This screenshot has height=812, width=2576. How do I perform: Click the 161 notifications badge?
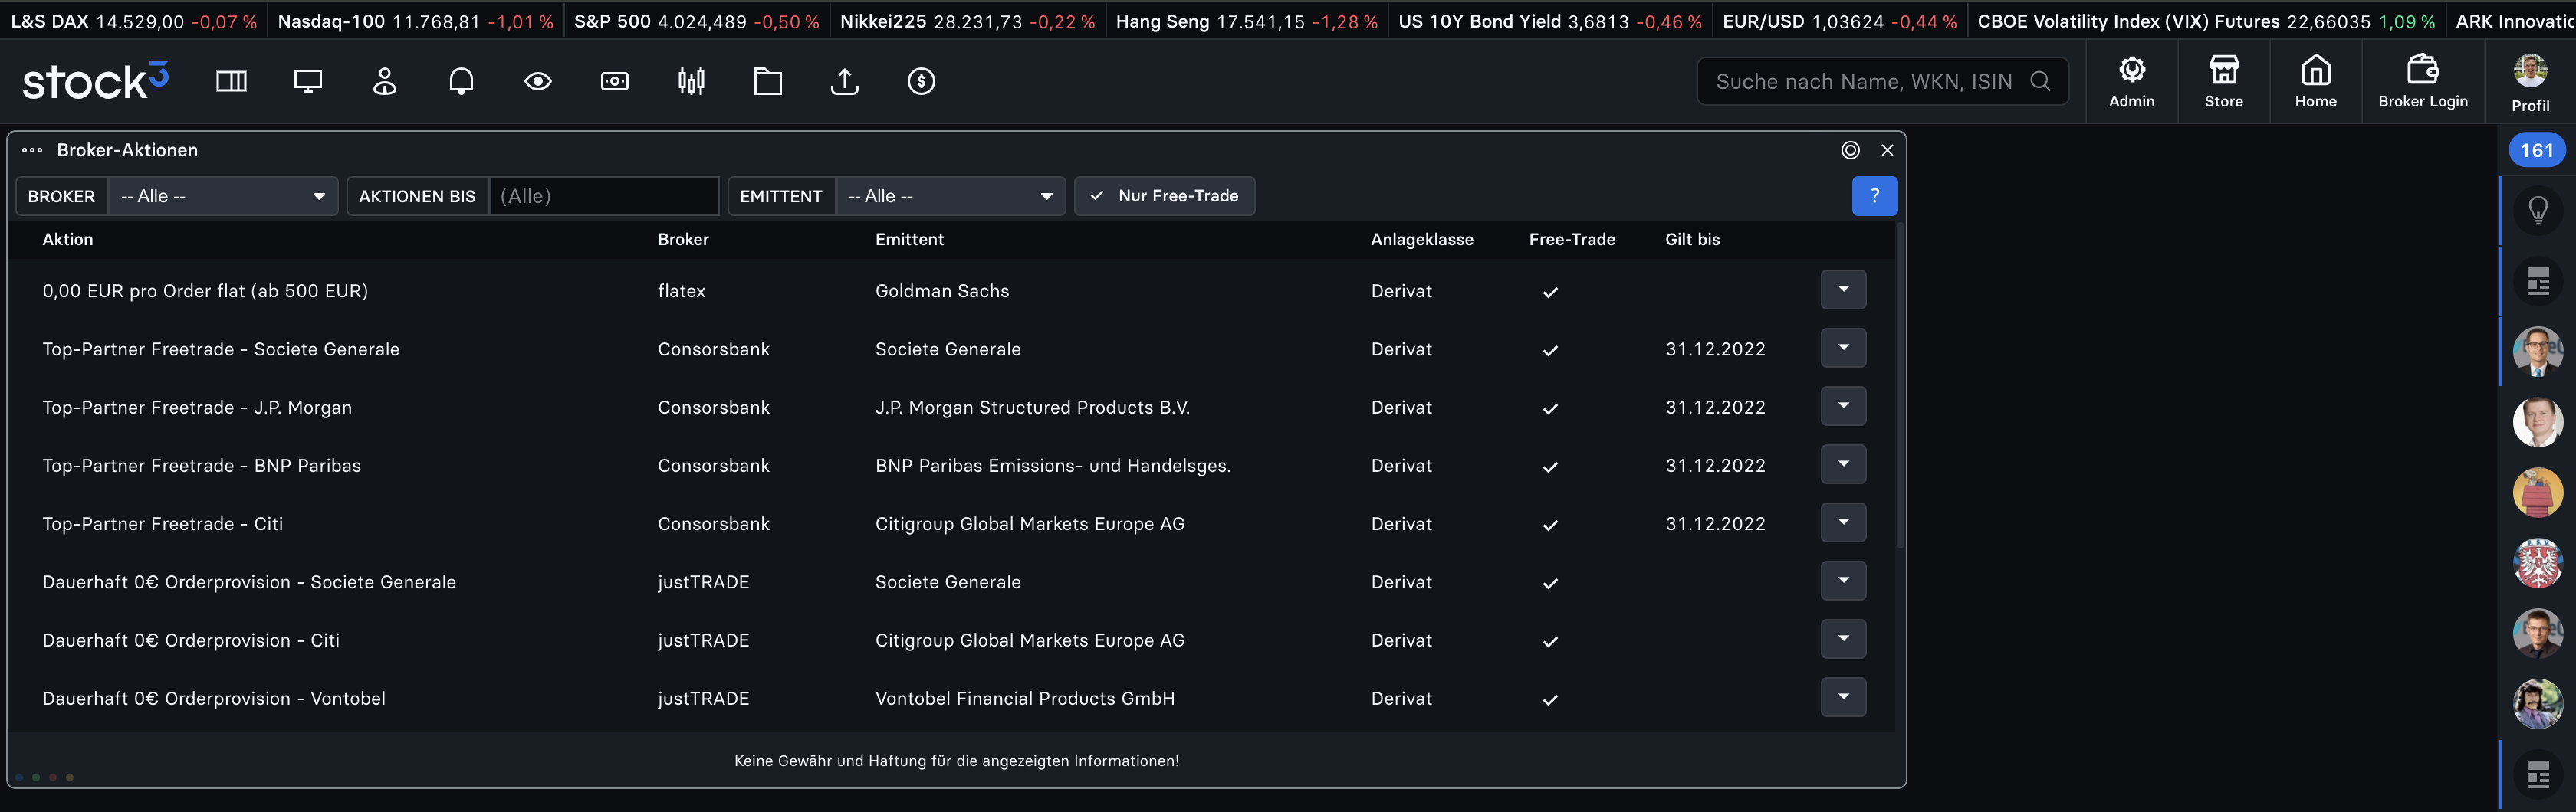tap(2537, 151)
